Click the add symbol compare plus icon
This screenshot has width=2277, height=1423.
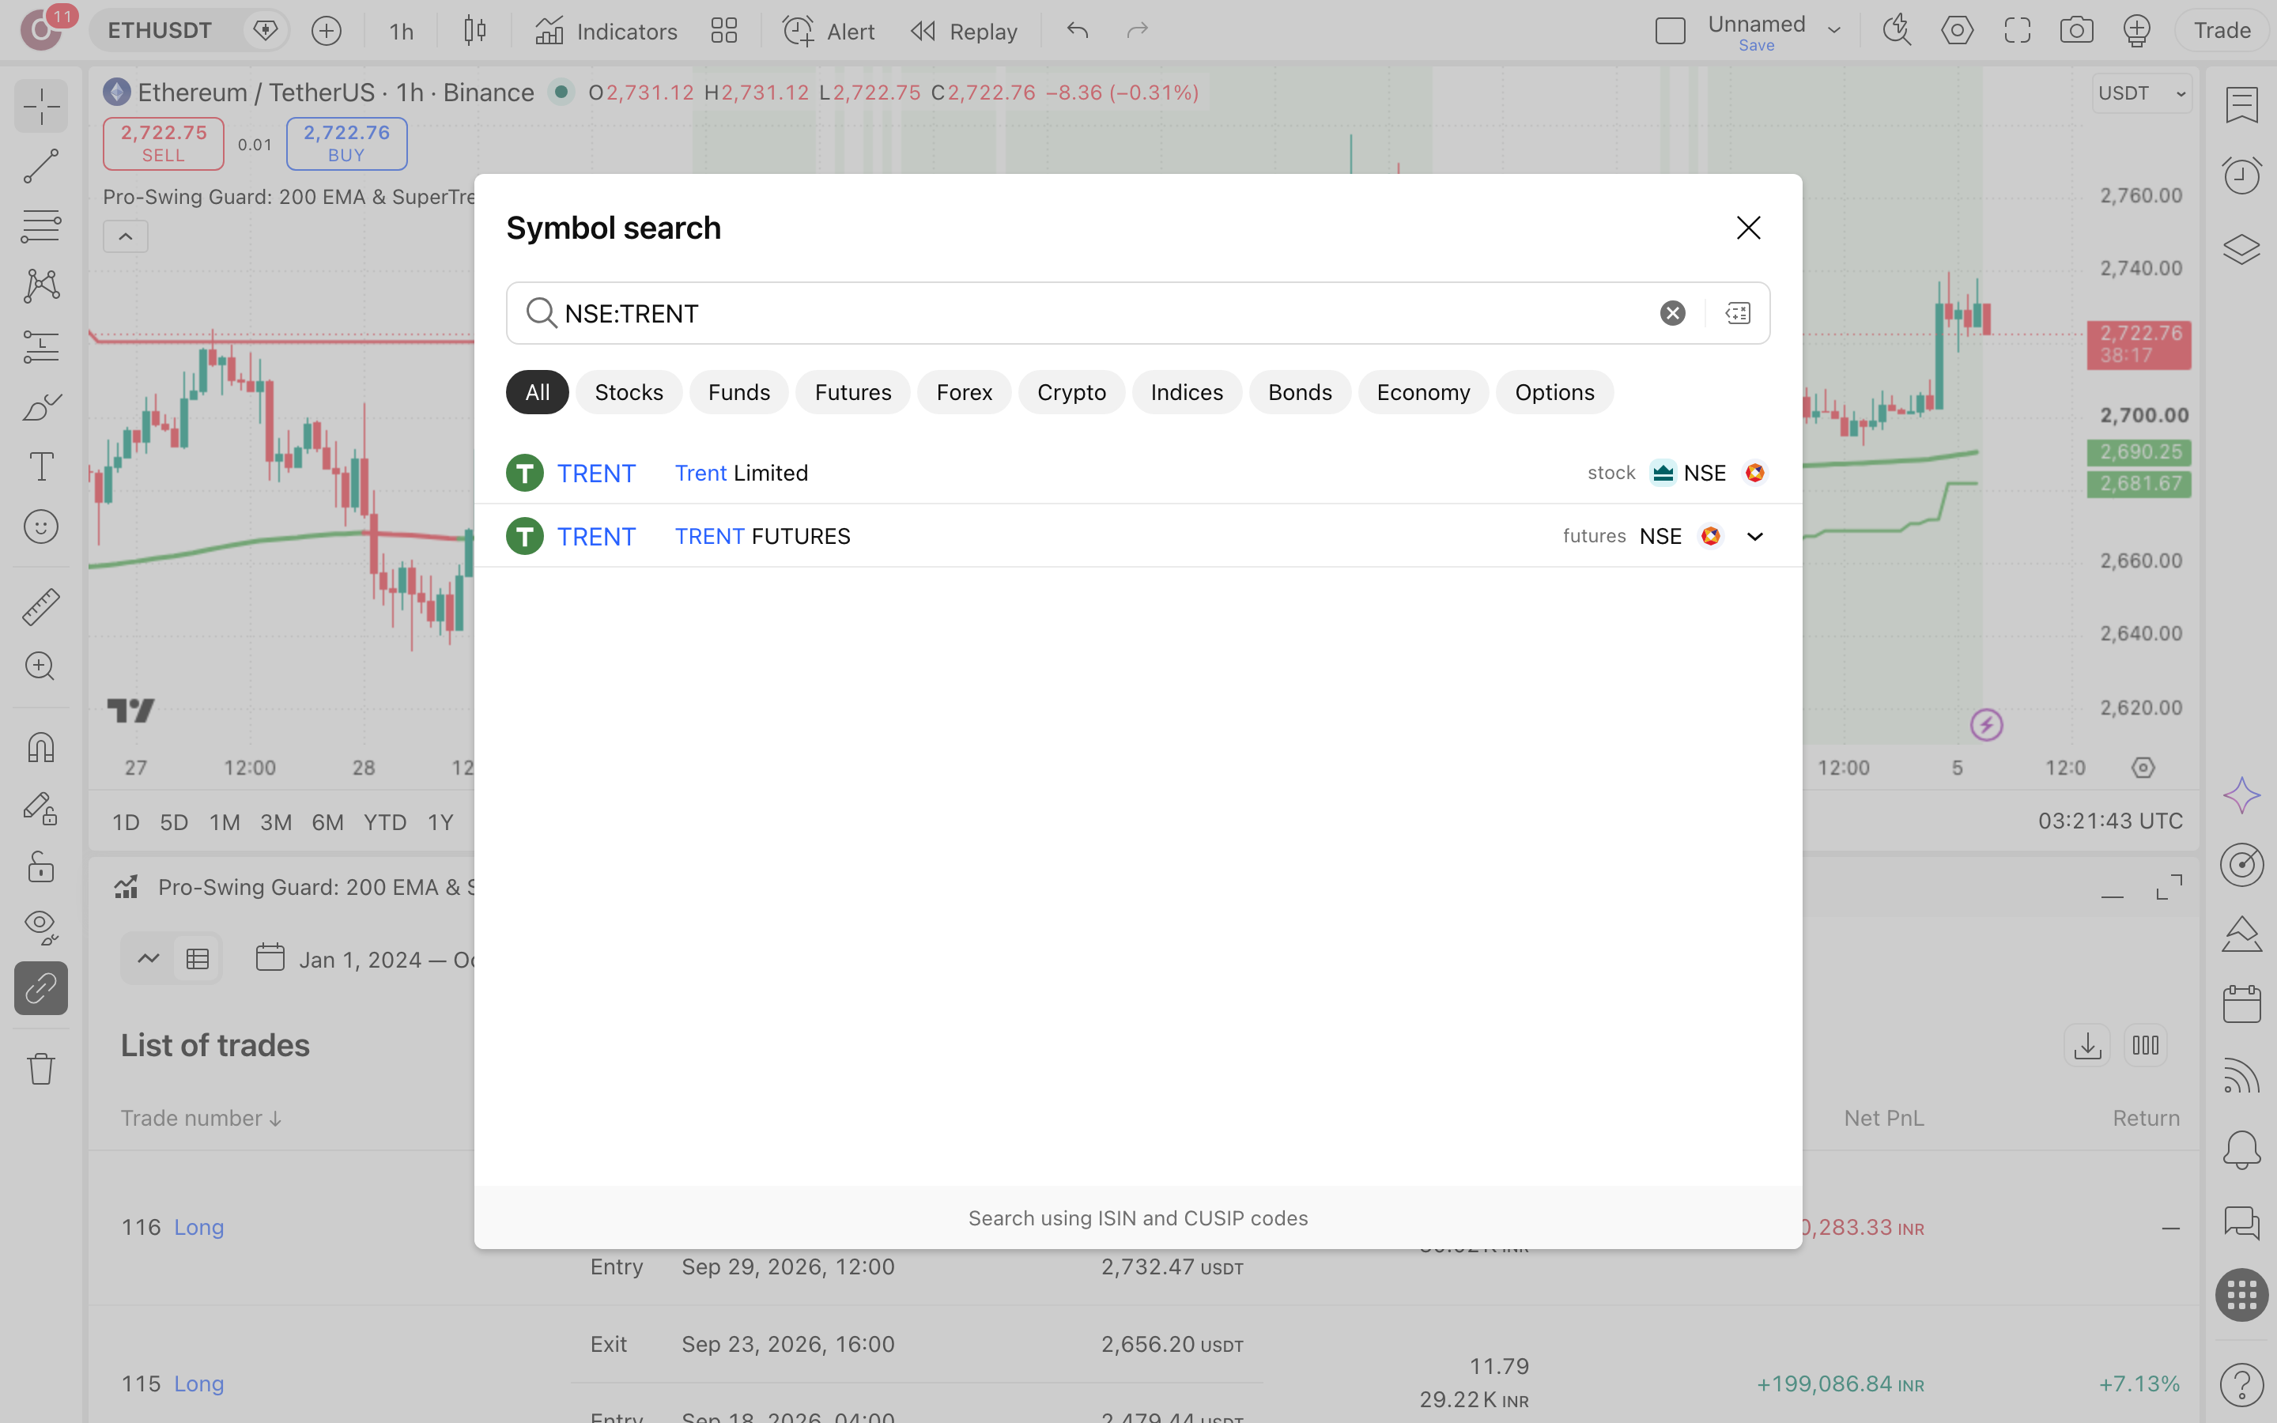327,31
